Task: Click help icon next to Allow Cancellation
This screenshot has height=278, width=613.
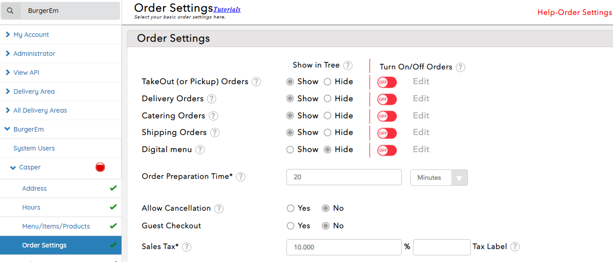Action: click(219, 209)
